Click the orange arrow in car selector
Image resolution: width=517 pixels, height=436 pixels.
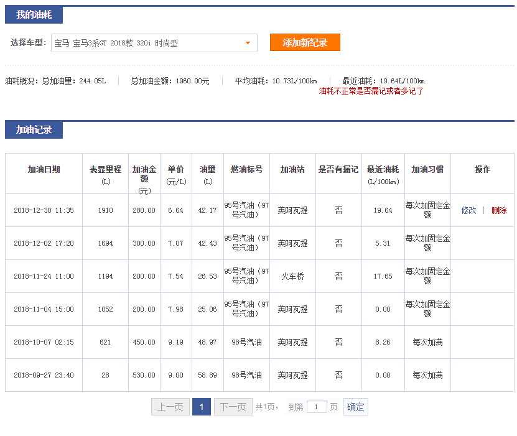point(248,43)
